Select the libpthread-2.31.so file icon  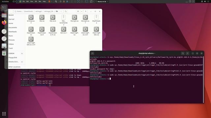coord(53,29)
